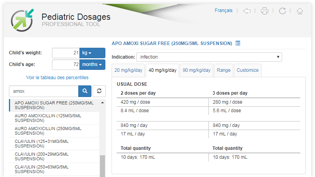This screenshot has height=177, width=315.
Task: Go back using the left arrow icon
Action: coord(247,11)
